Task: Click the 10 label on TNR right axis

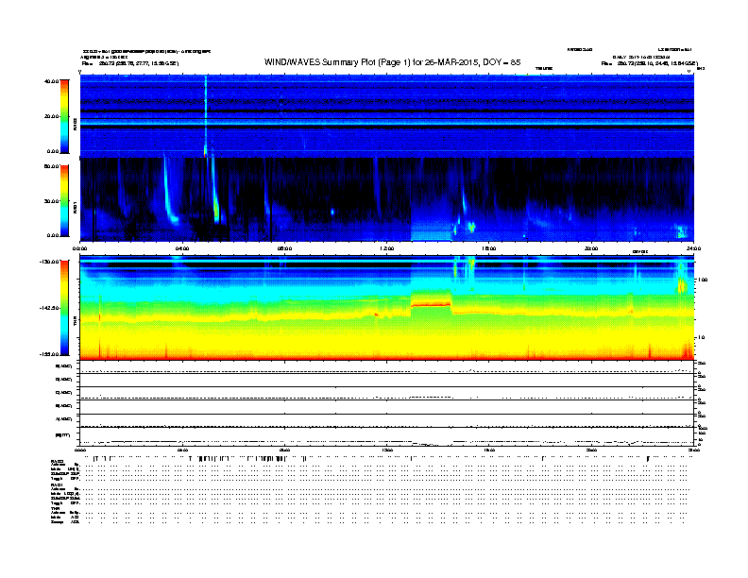Action: pos(701,337)
